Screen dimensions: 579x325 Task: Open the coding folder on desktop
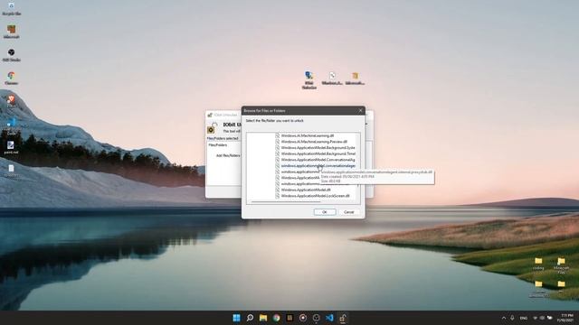click(538, 264)
